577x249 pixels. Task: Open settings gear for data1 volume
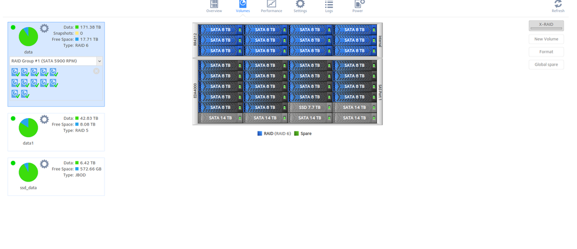point(44,119)
